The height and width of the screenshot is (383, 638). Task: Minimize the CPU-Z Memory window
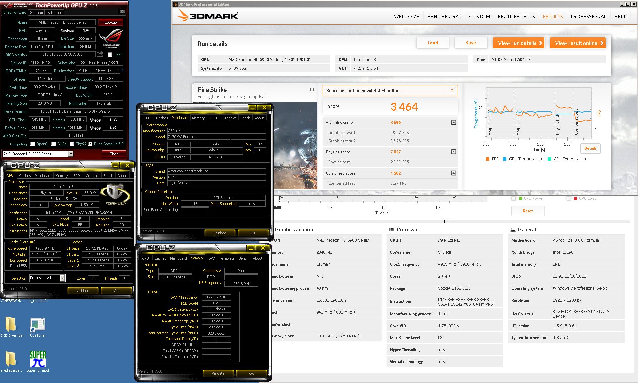(x=251, y=248)
